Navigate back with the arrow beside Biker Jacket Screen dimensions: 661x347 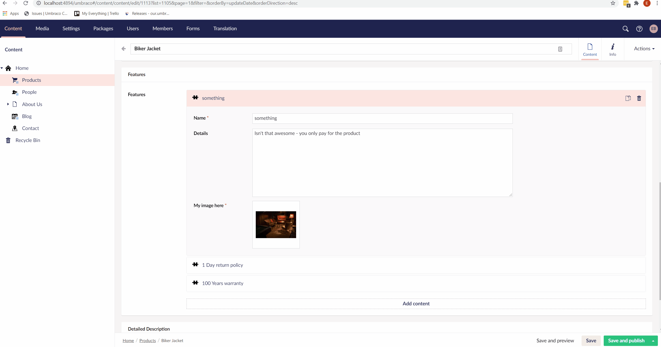tap(123, 49)
